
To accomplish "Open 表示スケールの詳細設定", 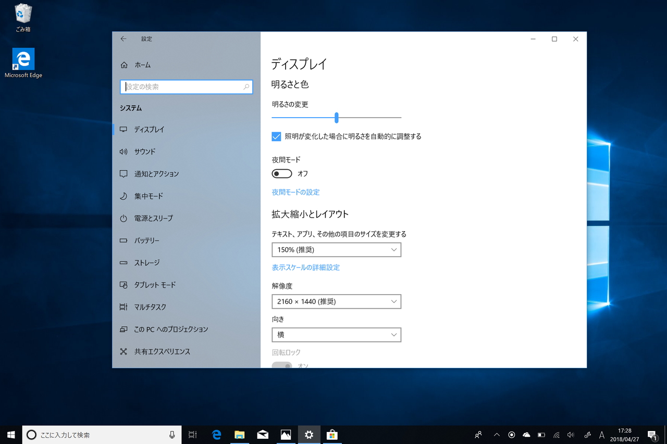I will click(305, 267).
